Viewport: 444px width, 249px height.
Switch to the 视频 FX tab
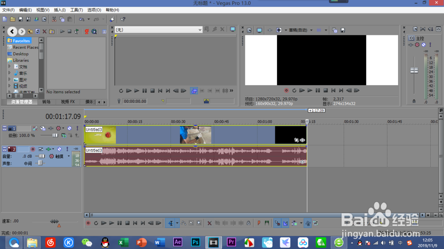(68, 102)
